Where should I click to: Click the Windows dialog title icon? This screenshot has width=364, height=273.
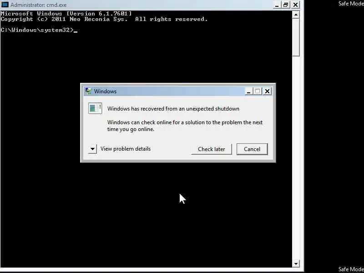pos(88,91)
